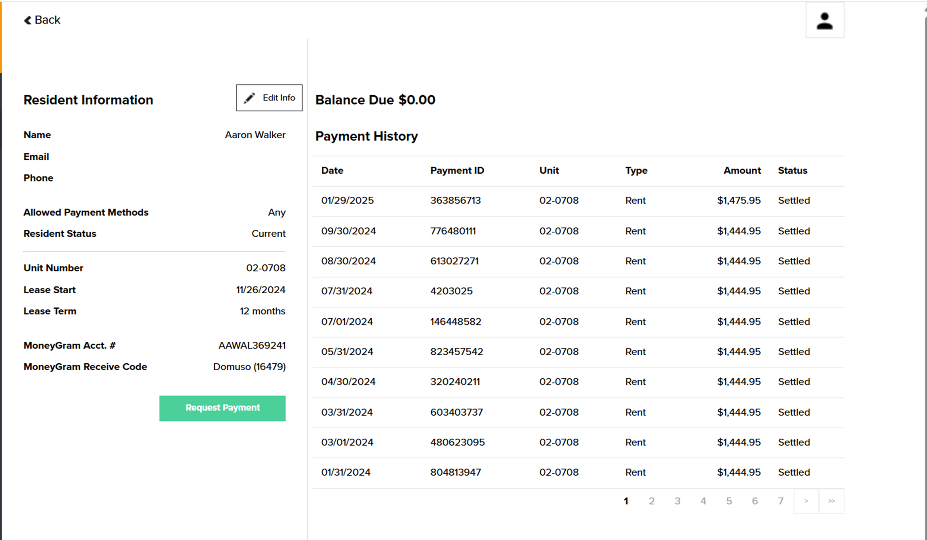Open payment history page 3
927x540 pixels.
coord(677,501)
